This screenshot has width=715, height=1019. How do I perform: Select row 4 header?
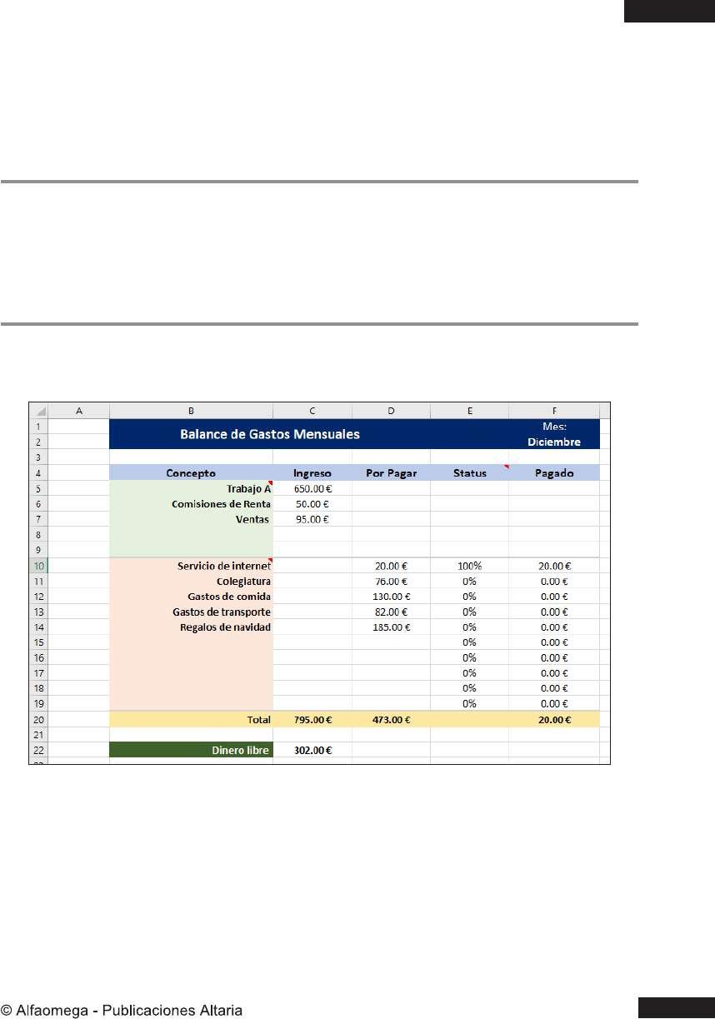click(39, 472)
